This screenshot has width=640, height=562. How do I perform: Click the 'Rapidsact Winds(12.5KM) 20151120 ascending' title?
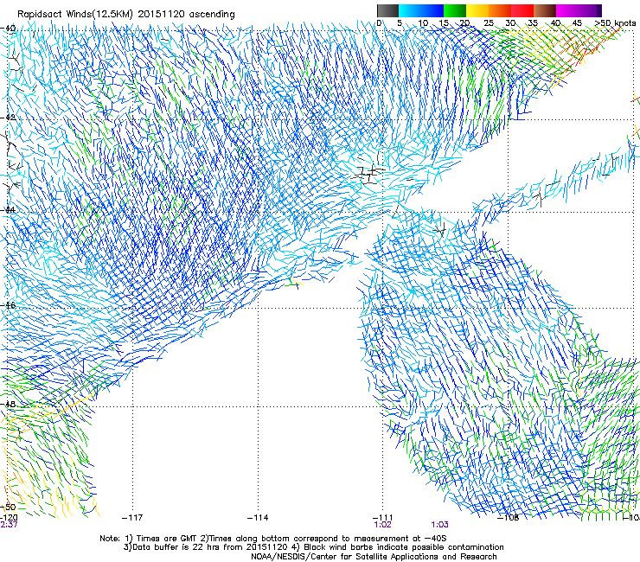(125, 15)
